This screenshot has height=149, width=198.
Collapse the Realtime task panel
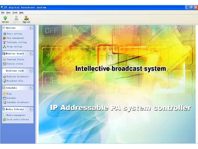tap(31, 71)
